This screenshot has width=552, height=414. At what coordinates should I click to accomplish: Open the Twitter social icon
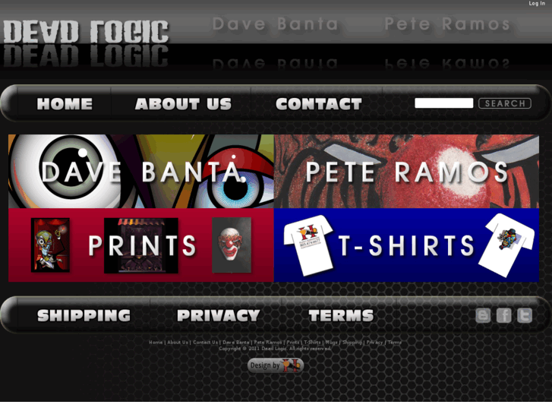[525, 315]
